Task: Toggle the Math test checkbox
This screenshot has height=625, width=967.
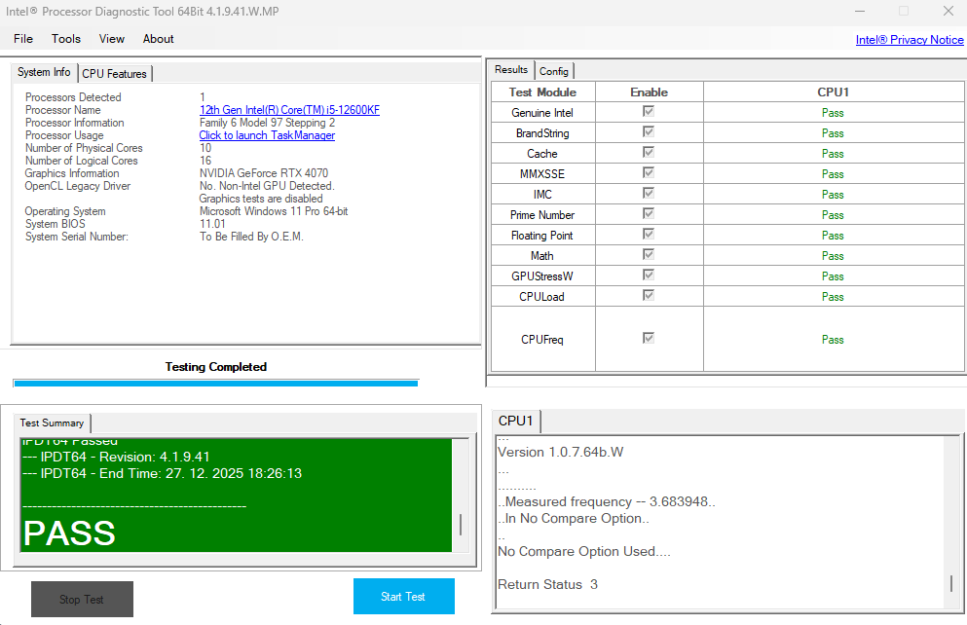Action: [x=649, y=255]
